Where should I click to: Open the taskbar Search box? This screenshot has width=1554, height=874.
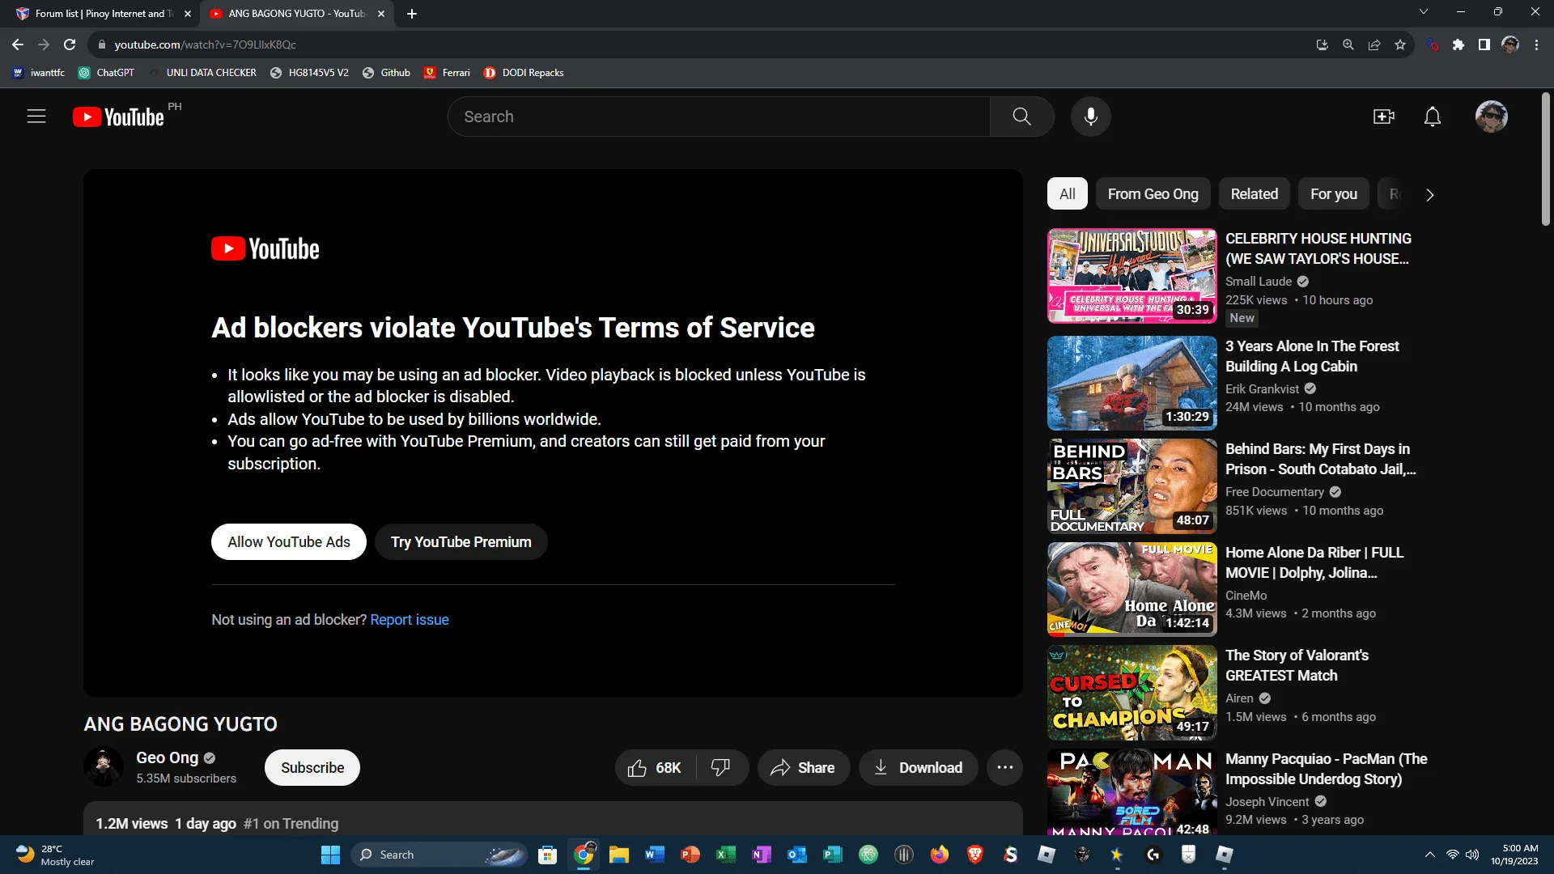point(439,855)
